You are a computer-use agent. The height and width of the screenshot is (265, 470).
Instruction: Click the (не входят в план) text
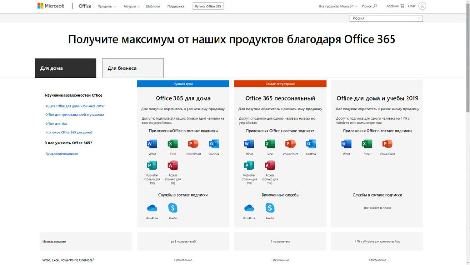(377, 208)
